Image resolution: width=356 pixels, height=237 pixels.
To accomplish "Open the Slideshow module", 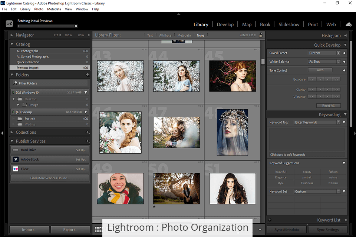I will pyautogui.click(x=289, y=24).
